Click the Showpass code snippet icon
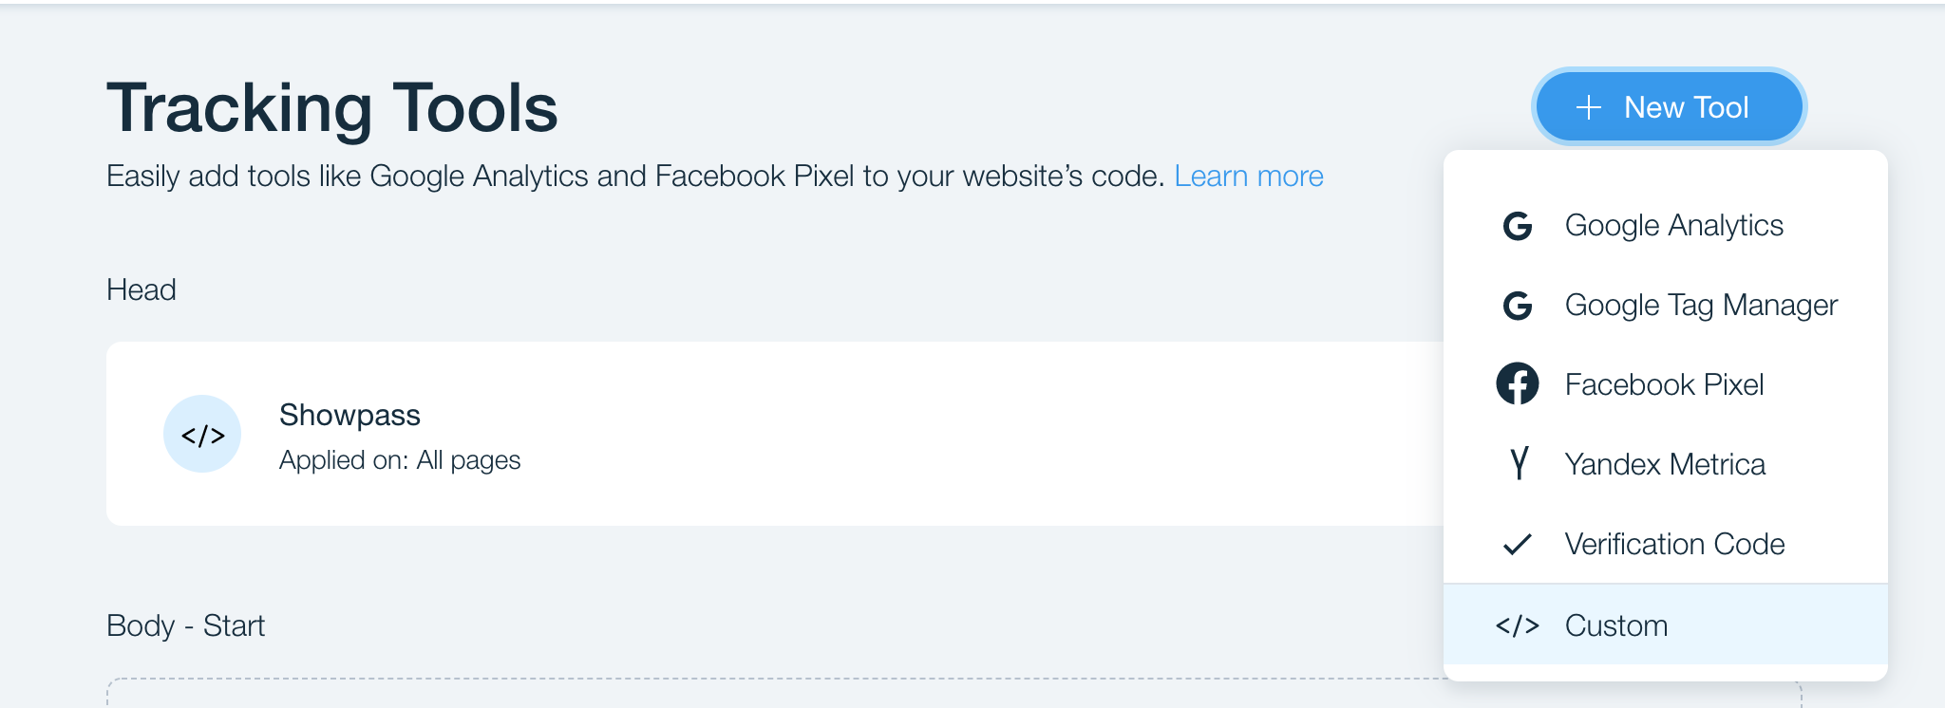This screenshot has width=1945, height=708. coord(202,434)
